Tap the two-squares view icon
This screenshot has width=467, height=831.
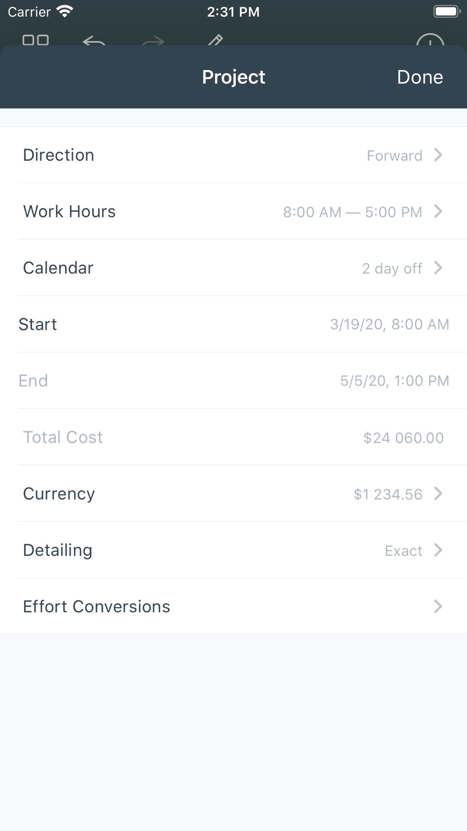click(x=35, y=40)
